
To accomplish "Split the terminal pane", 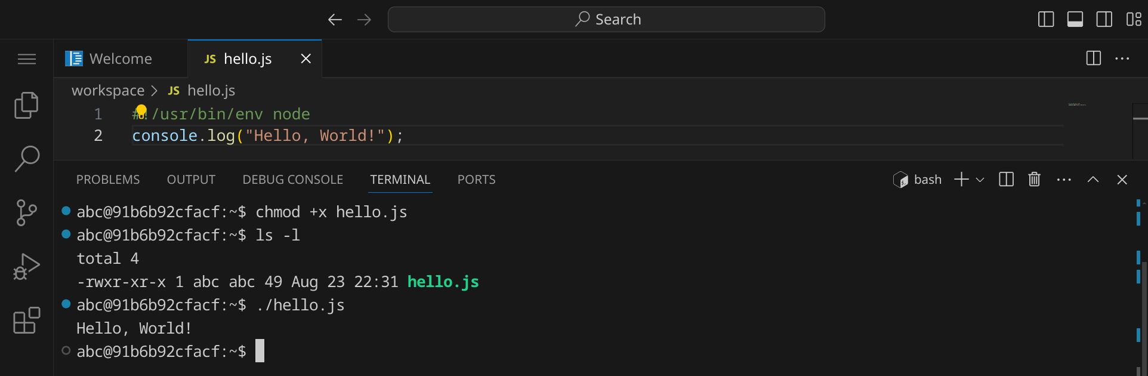I will [1006, 180].
